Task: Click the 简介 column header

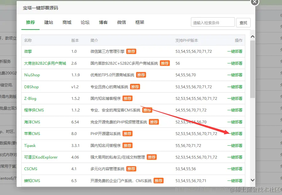Action: click(94, 40)
